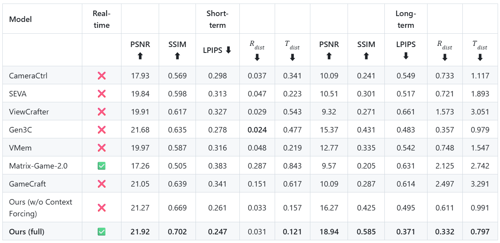Click the 3.291 value in the GameCraft row
Image resolution: width=500 pixels, height=243 pixels.
point(480,184)
